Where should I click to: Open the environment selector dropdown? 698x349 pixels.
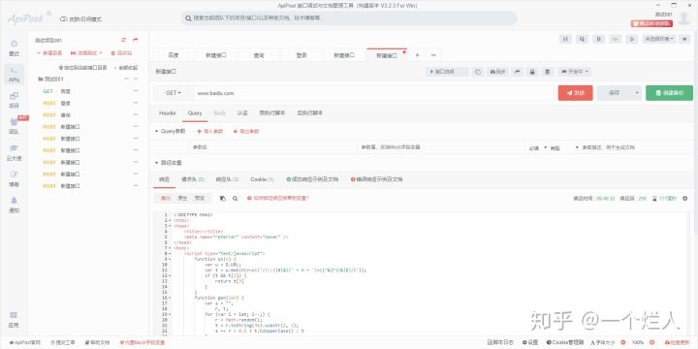point(659,39)
